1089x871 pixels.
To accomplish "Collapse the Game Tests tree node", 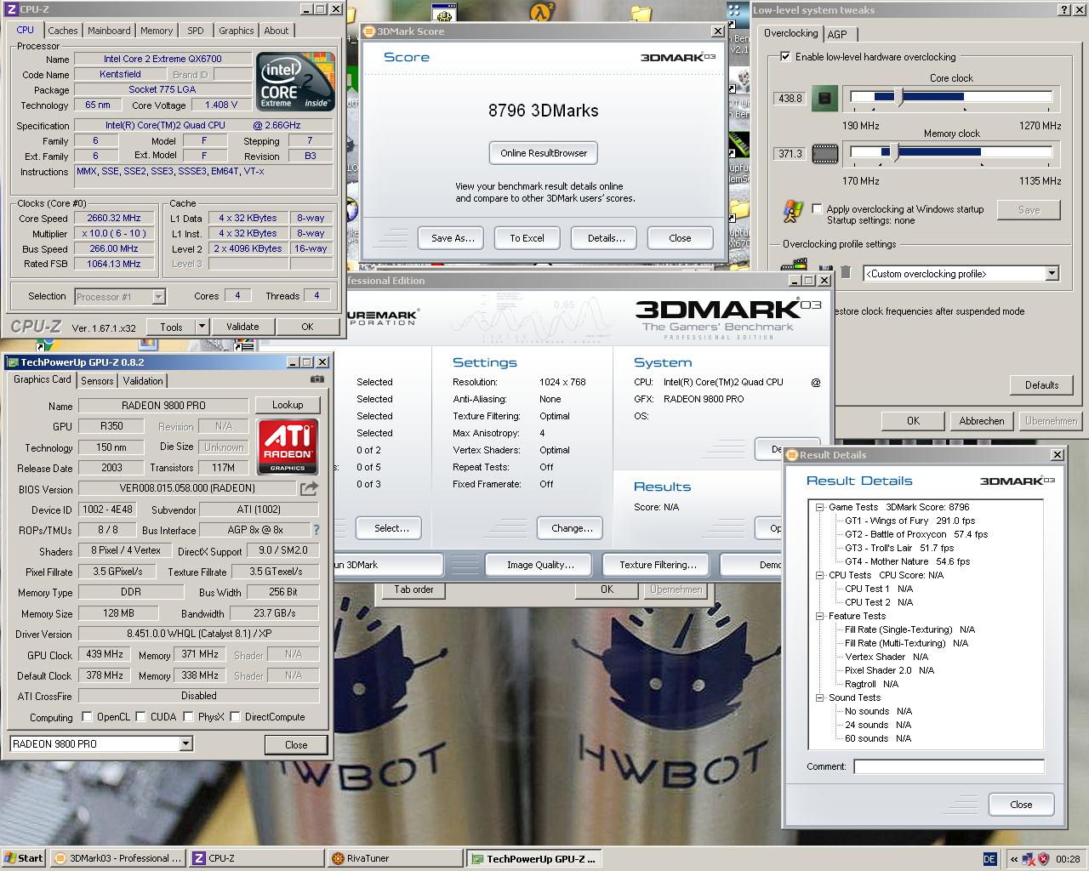I will coord(819,507).
